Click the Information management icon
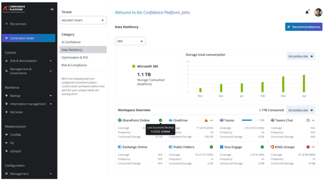The image size is (325, 180). tap(6, 104)
